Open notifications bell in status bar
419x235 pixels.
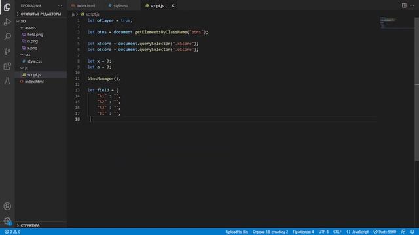[412, 232]
